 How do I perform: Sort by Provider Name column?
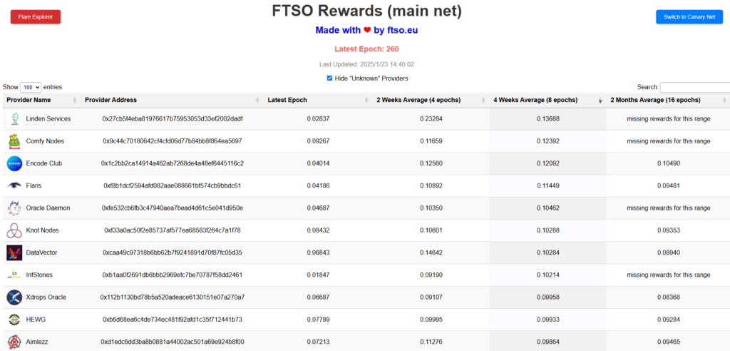pos(40,100)
